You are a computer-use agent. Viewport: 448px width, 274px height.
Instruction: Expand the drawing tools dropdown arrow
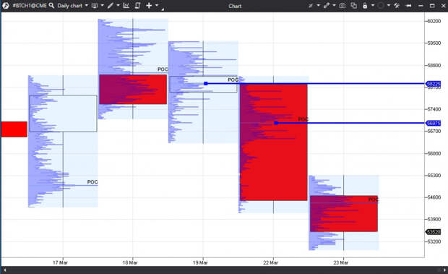tap(118, 6)
